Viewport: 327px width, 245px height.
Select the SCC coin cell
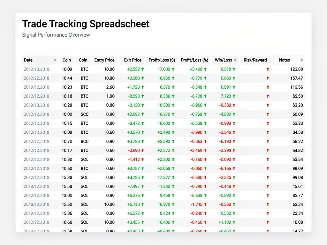tap(84, 114)
